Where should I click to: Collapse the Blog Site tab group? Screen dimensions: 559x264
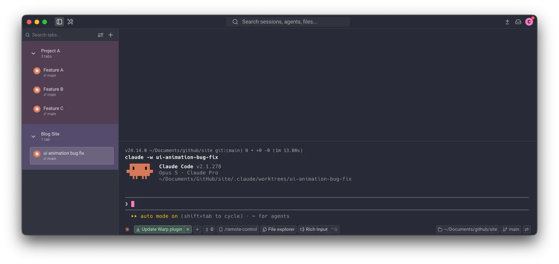[34, 136]
